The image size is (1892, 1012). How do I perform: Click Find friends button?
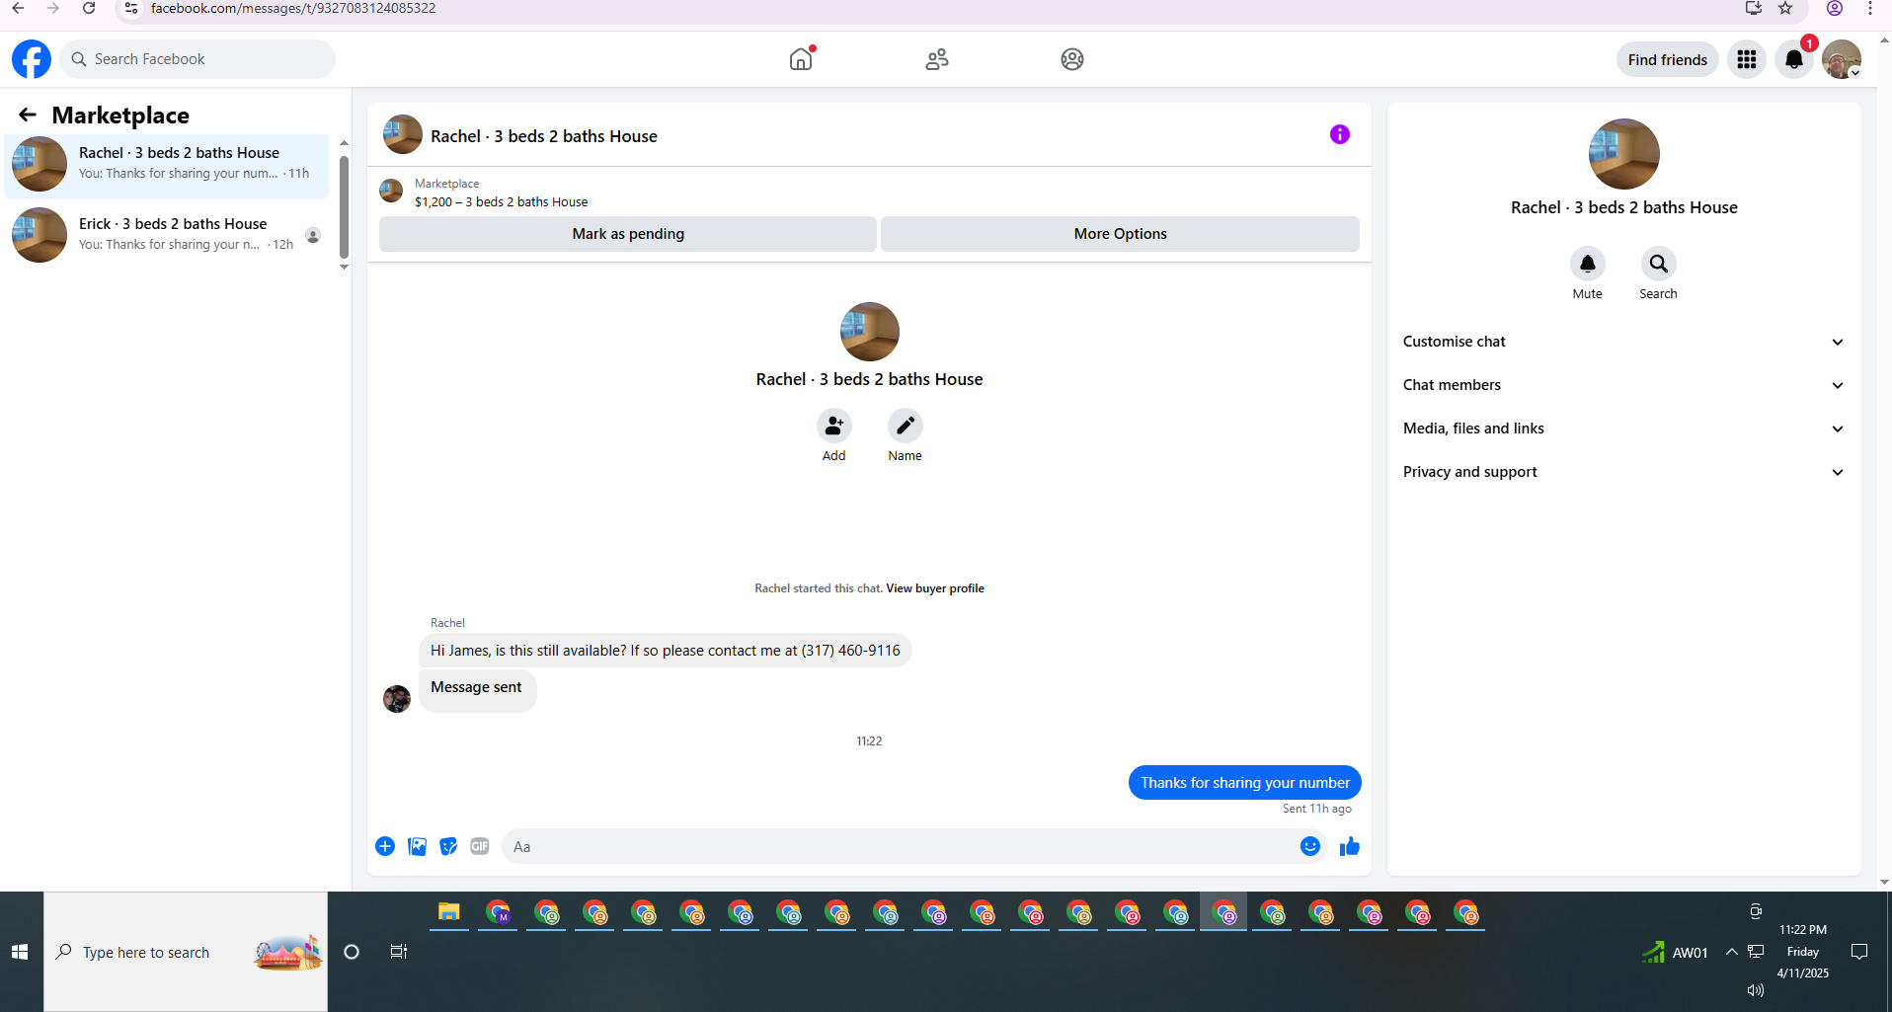click(x=1668, y=59)
